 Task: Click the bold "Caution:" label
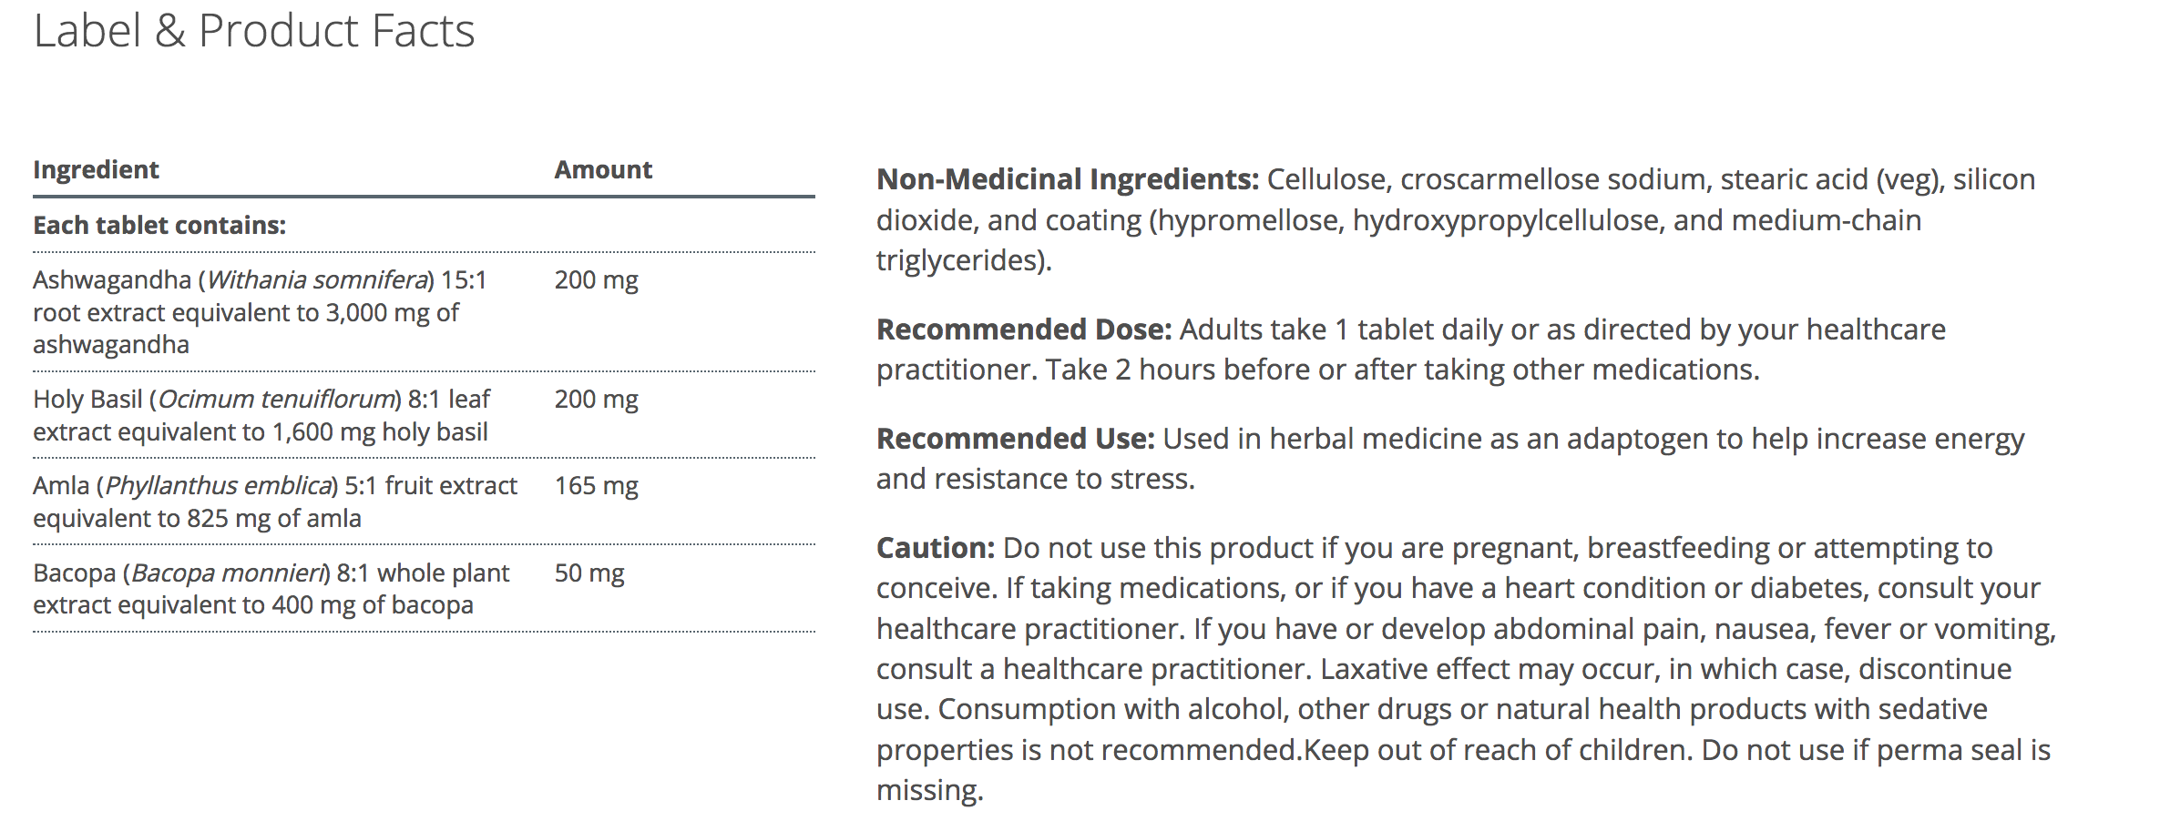(935, 548)
